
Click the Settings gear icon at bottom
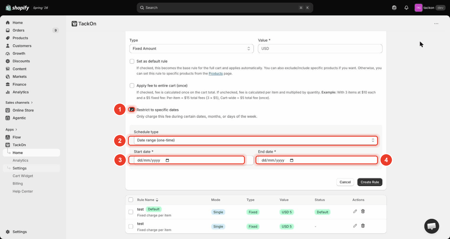point(8,232)
